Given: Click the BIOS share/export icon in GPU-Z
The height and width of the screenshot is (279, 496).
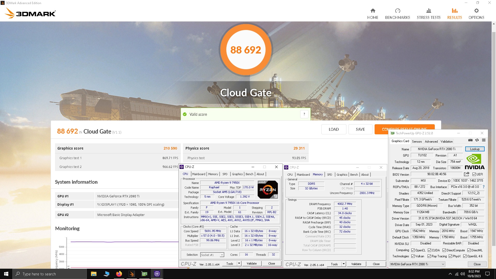Looking at the screenshot, I should pyautogui.click(x=467, y=174).
